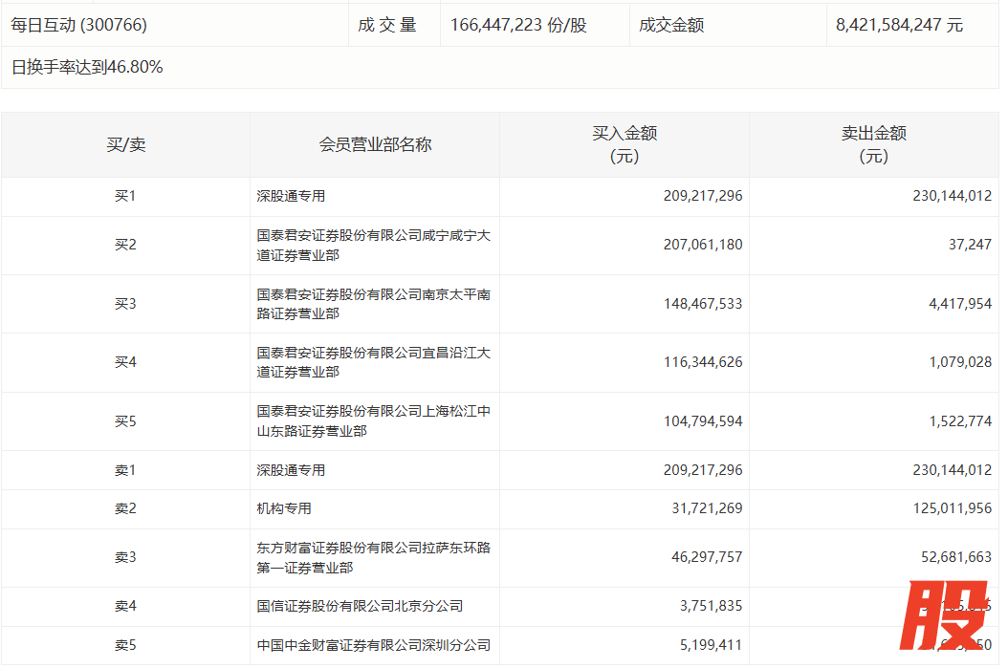Screen dimensions: 1008x668
Task: Click the red 股 watermark logo
Action: 947,618
